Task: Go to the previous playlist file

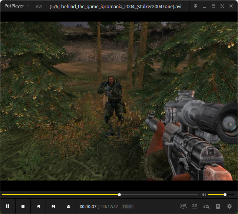Action: coord(38,206)
